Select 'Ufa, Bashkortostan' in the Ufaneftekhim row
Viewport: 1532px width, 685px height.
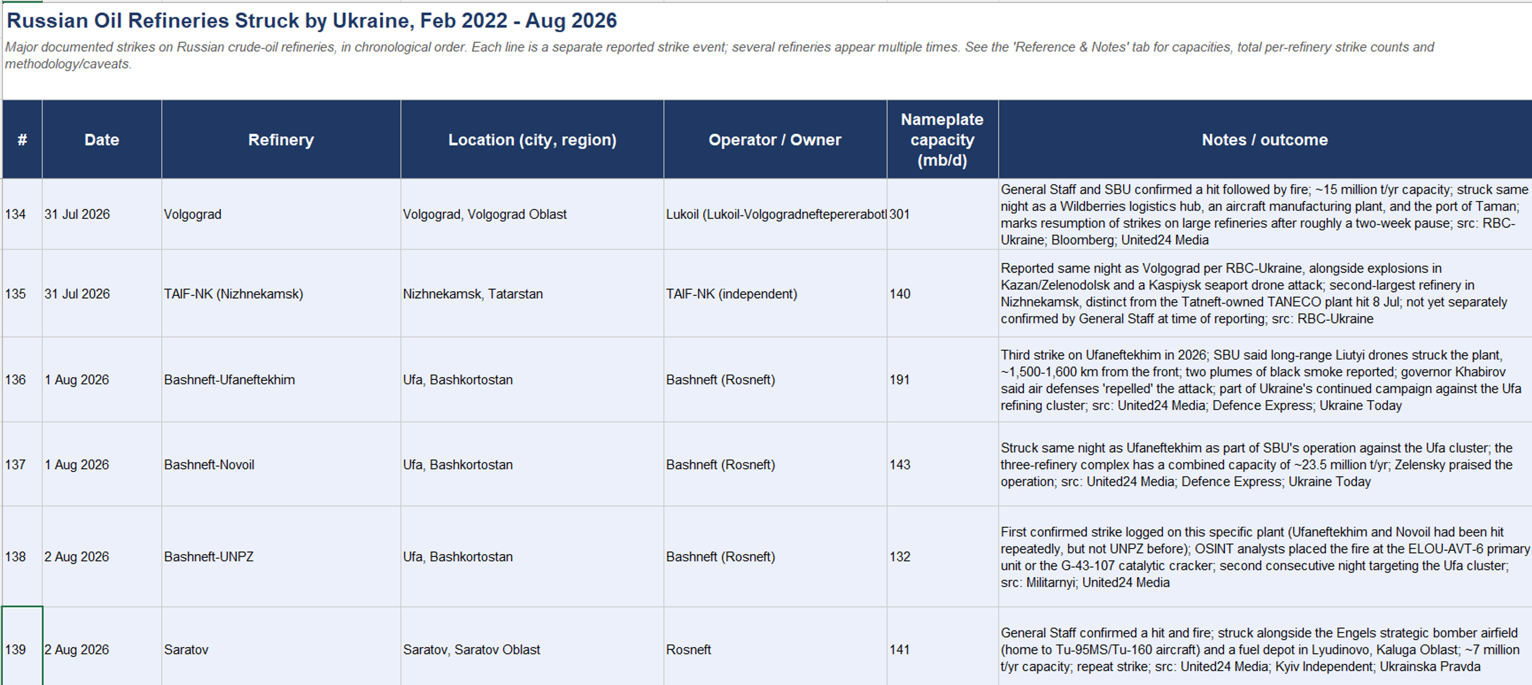[x=532, y=379]
